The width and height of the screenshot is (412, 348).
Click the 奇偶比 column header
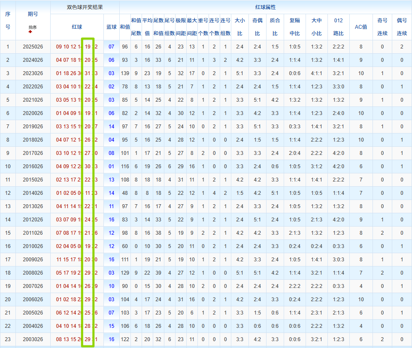point(257,27)
